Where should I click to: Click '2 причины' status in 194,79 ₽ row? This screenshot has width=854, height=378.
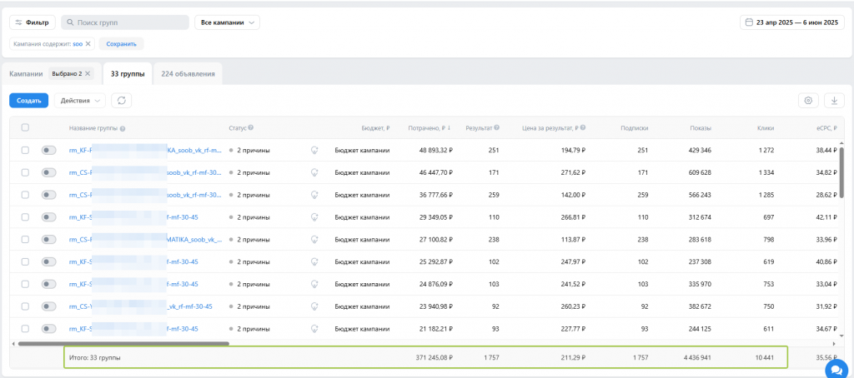point(254,150)
